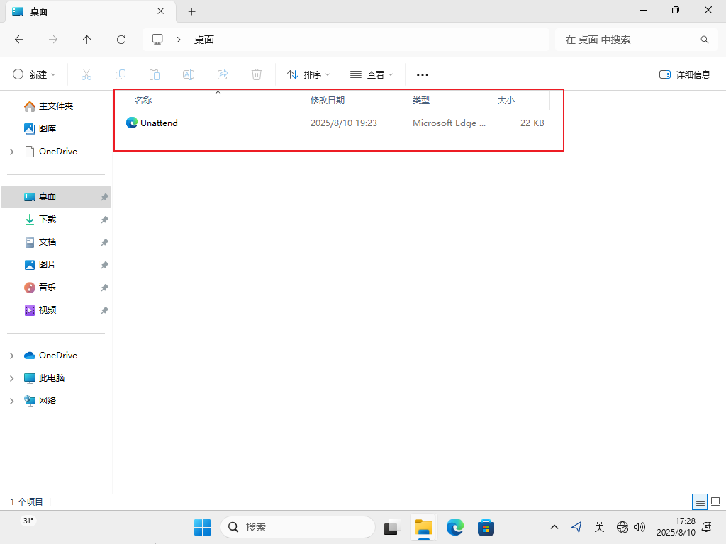Open the 排序 sort dropdown

(x=308, y=74)
